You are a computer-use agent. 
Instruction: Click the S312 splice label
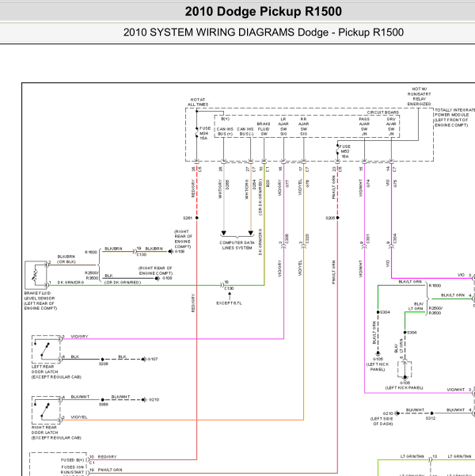pyautogui.click(x=431, y=418)
